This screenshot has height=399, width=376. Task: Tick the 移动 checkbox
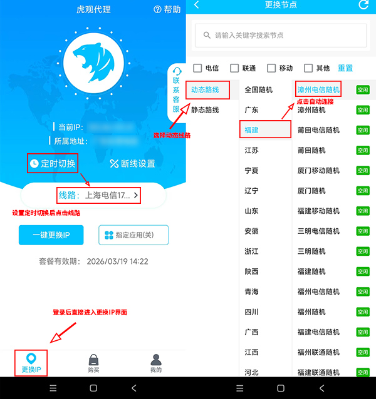point(271,68)
